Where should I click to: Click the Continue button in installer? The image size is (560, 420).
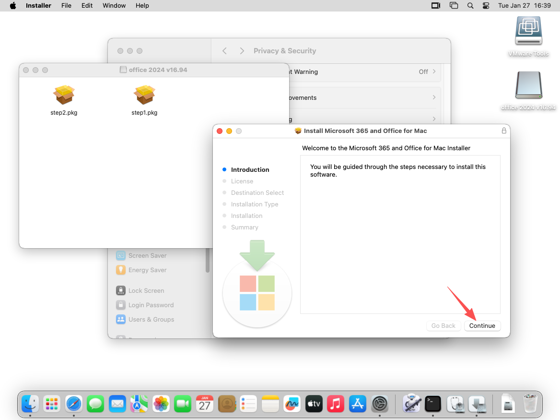click(482, 325)
